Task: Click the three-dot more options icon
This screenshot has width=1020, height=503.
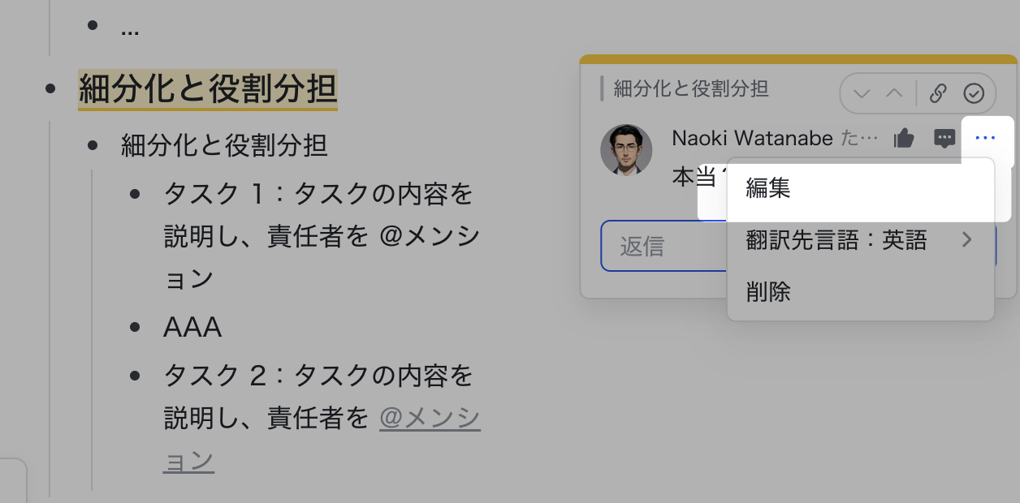Action: 984,139
